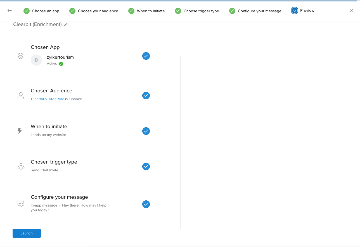Click the Chosen Audience person icon
Viewport: 360px width, 247px height.
tap(21, 96)
